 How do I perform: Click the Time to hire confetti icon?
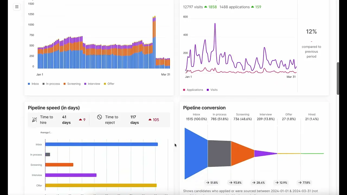pos(34,120)
